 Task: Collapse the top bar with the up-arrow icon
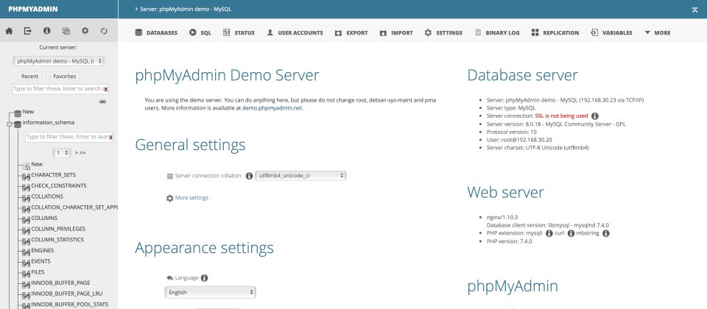tap(694, 10)
